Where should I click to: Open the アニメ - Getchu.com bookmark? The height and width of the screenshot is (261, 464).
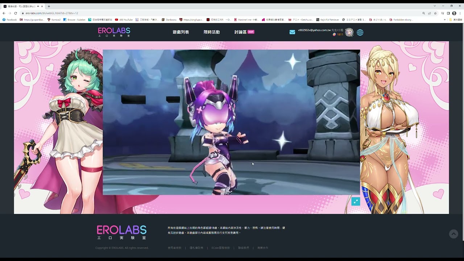301,20
